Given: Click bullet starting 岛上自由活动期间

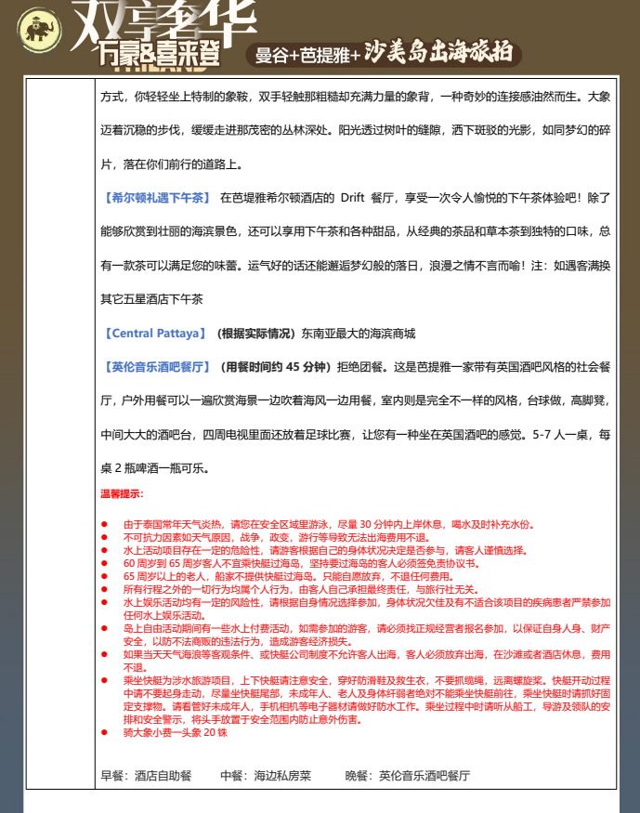Looking at the screenshot, I should 366,635.
